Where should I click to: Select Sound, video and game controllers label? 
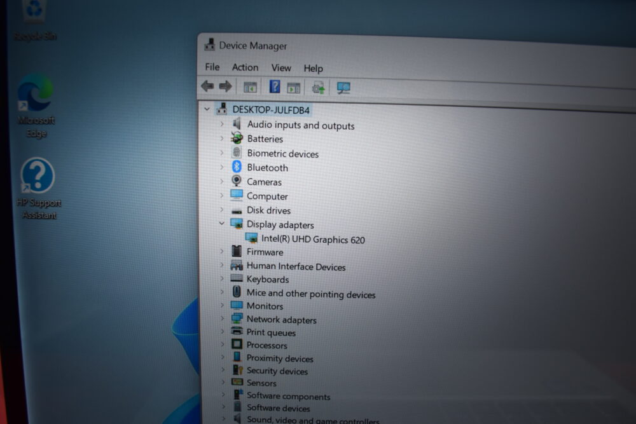[x=313, y=420]
